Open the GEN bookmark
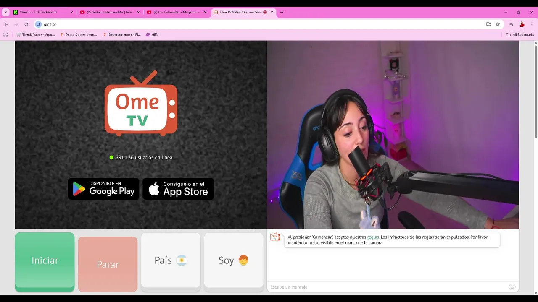538x302 pixels. [x=152, y=35]
